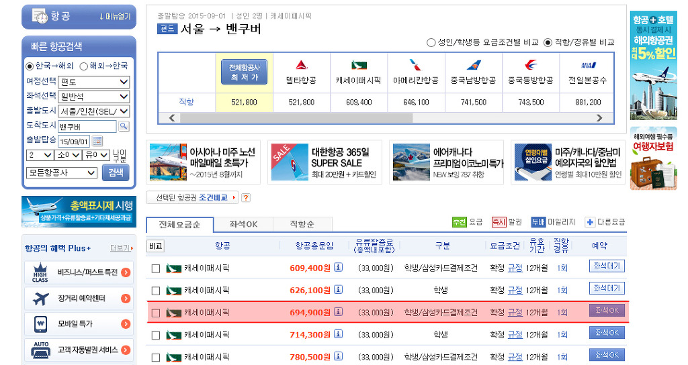The image size is (688, 365).
Task: Open 규정 link for 626,100원 fare
Action: click(x=515, y=291)
